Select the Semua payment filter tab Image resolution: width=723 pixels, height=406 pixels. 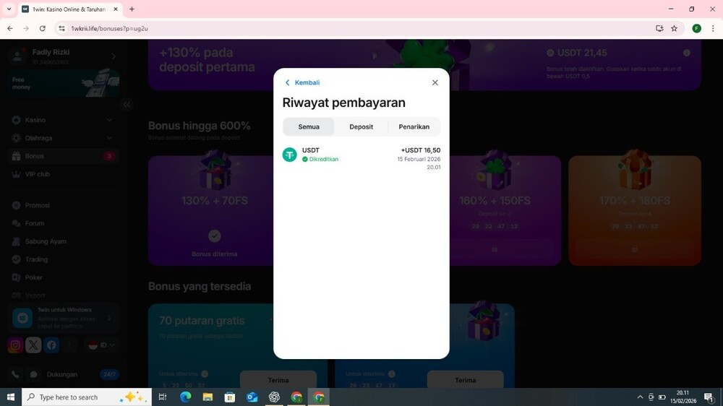click(x=309, y=127)
